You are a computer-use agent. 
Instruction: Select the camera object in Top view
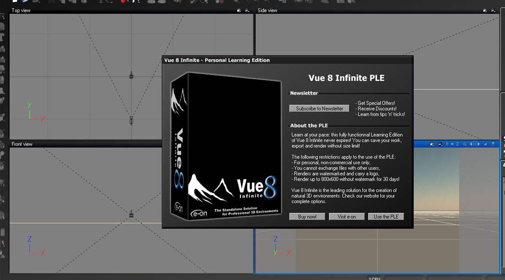pos(131,120)
